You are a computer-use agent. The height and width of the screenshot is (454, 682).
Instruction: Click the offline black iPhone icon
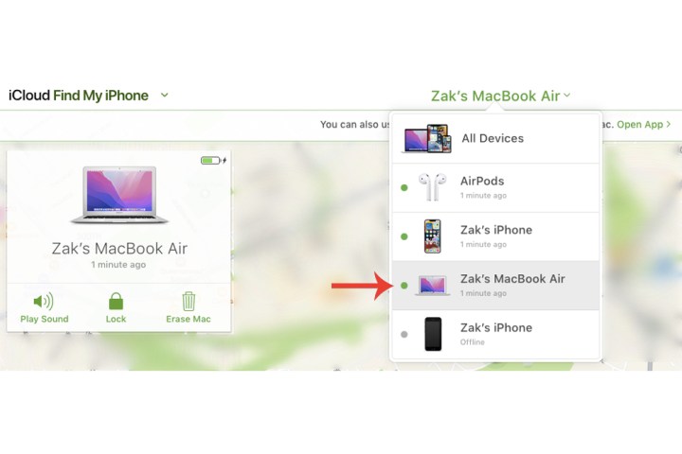coord(433,334)
